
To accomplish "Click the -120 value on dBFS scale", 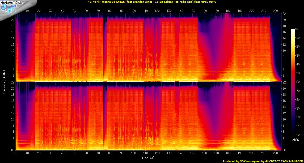I will click(x=299, y=134).
